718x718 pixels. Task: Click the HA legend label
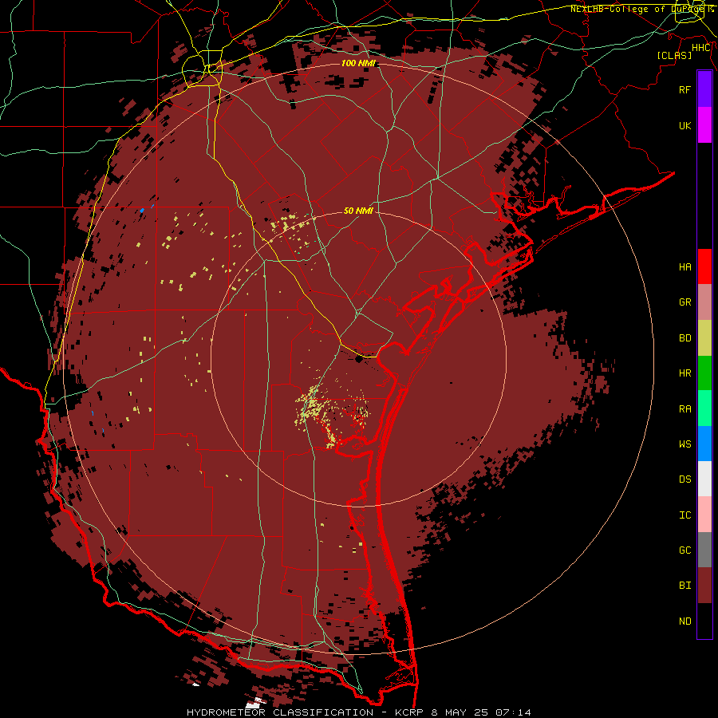pos(685,267)
